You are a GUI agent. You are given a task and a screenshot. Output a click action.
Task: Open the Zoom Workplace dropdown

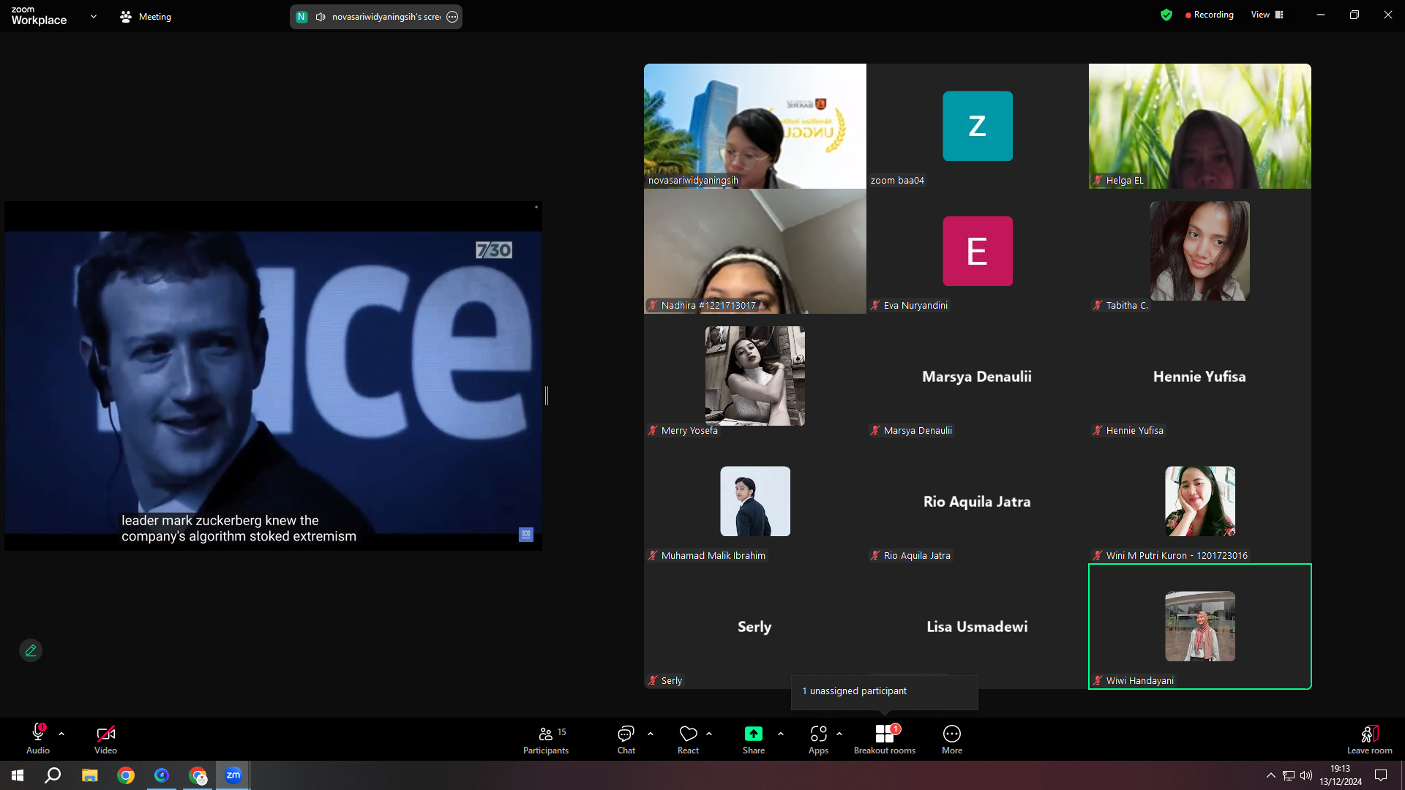coord(94,16)
